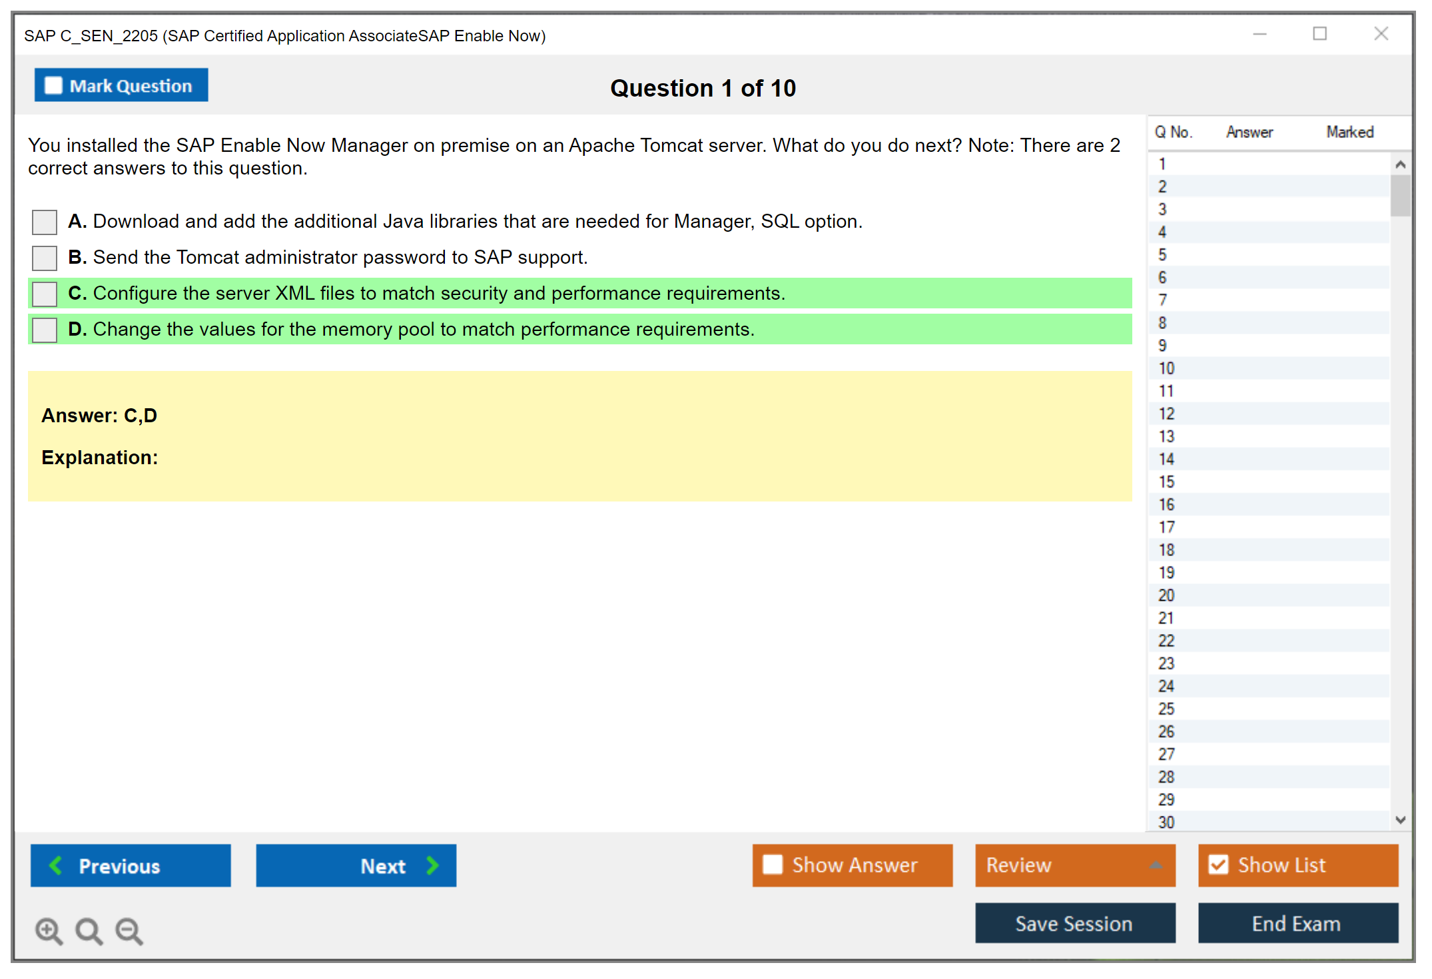Image resolution: width=1432 pixels, height=979 pixels.
Task: Minimize the exam window
Action: point(1259,34)
